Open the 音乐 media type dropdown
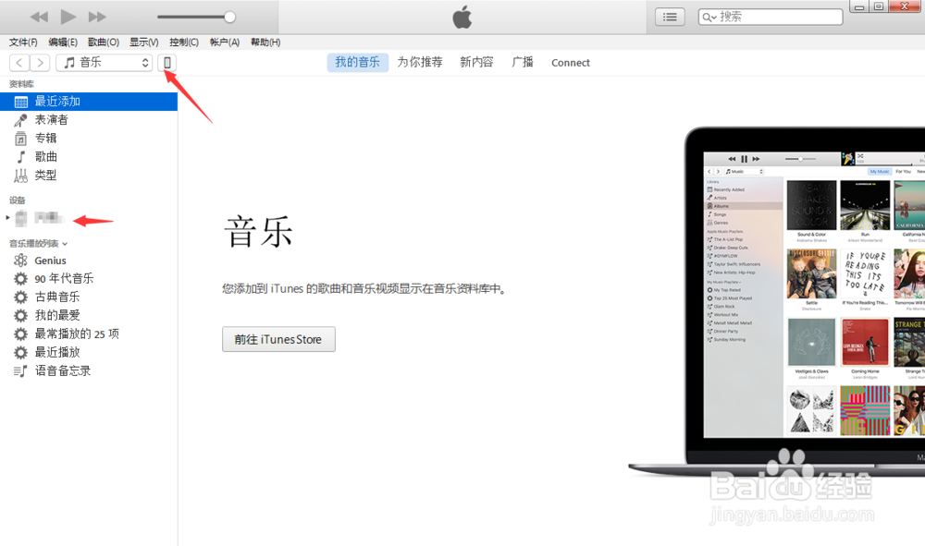This screenshot has height=546, width=925. (105, 63)
